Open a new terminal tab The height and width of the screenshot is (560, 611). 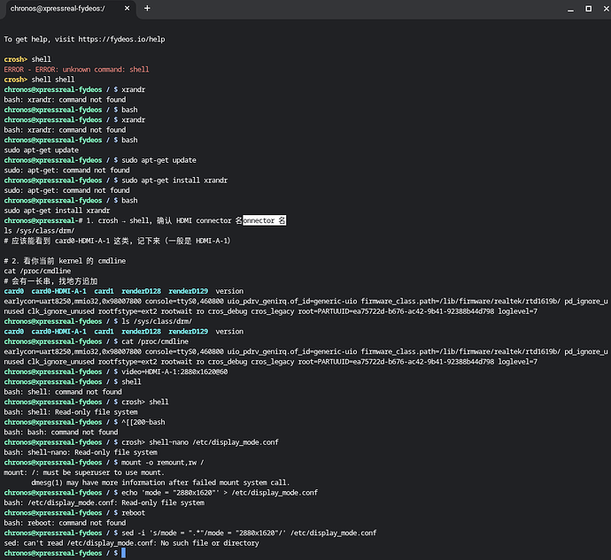(147, 8)
